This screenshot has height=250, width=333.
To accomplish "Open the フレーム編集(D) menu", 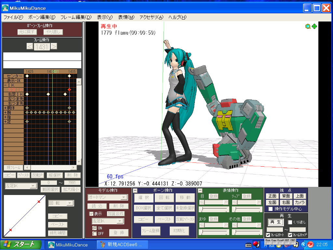I will coord(76,17).
